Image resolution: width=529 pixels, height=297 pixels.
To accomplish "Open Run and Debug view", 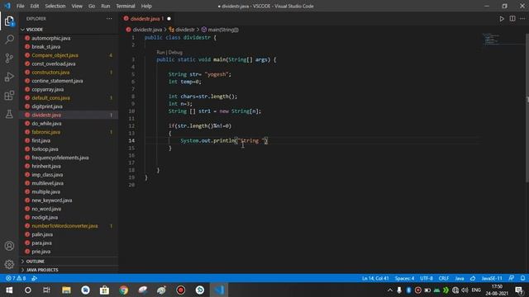I will pos(9,77).
